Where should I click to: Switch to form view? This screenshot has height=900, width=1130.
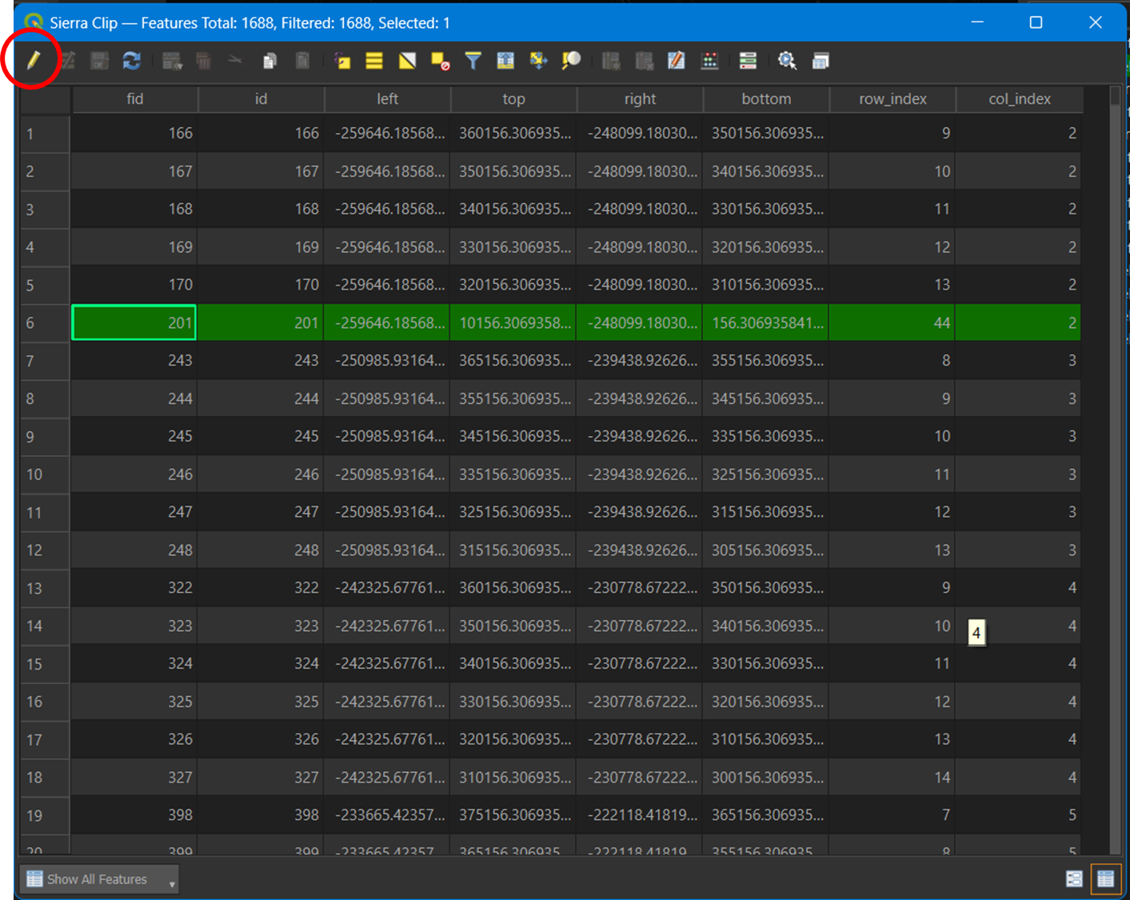click(x=1074, y=878)
